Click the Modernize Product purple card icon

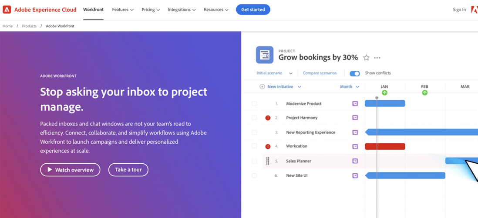pyautogui.click(x=355, y=104)
